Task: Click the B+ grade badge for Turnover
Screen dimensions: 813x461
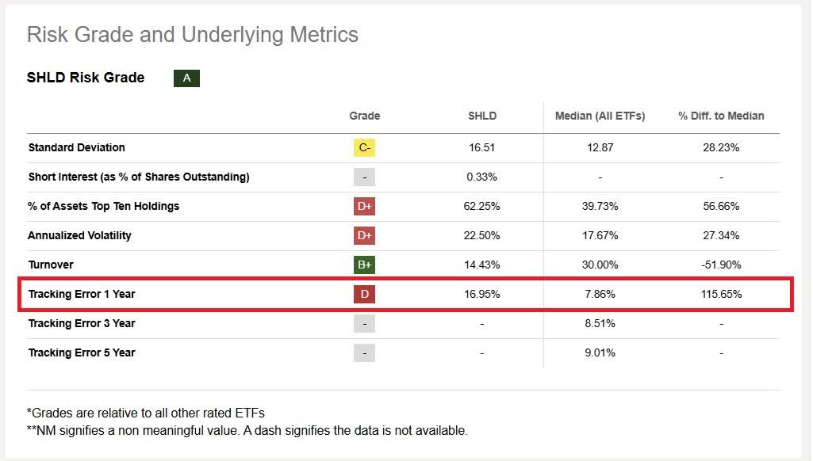Action: point(364,265)
